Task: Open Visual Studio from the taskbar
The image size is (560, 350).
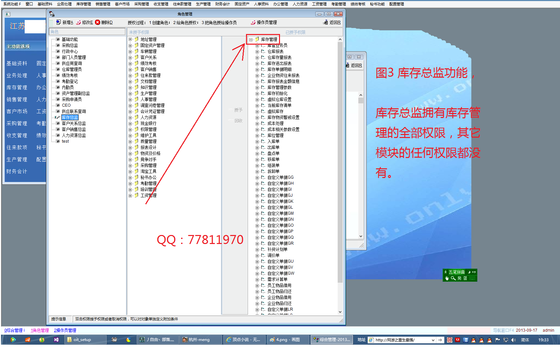Action: (56, 340)
